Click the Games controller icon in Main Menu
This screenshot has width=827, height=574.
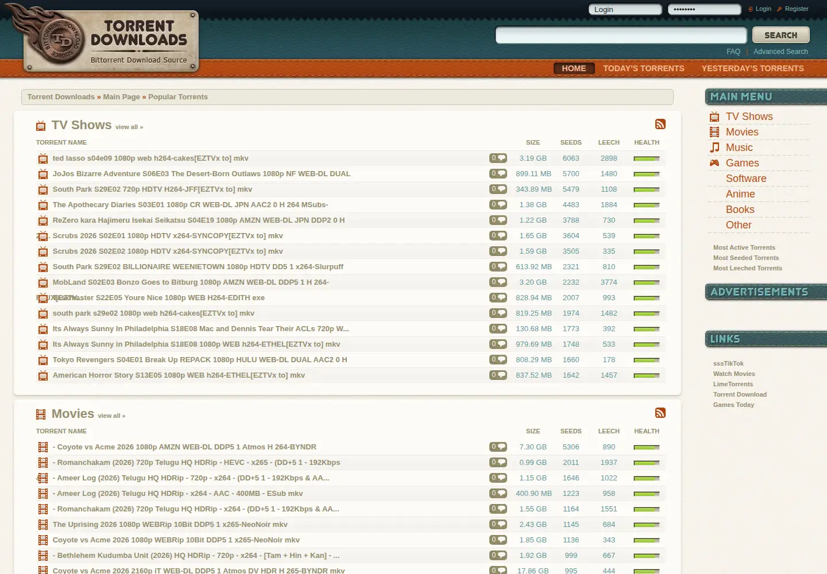tap(714, 163)
